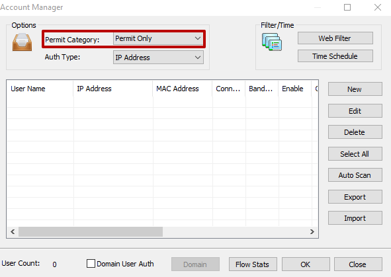Open the Web Filter settings

[x=335, y=38]
